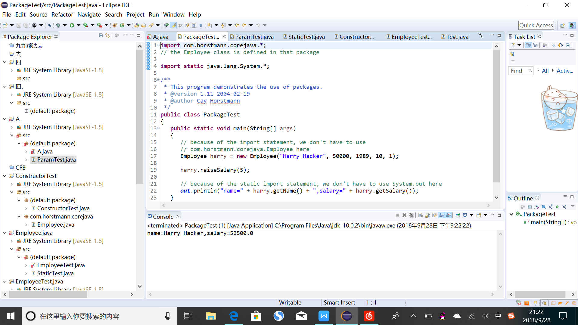Open the Window menu
This screenshot has width=578, height=325.
click(x=174, y=14)
